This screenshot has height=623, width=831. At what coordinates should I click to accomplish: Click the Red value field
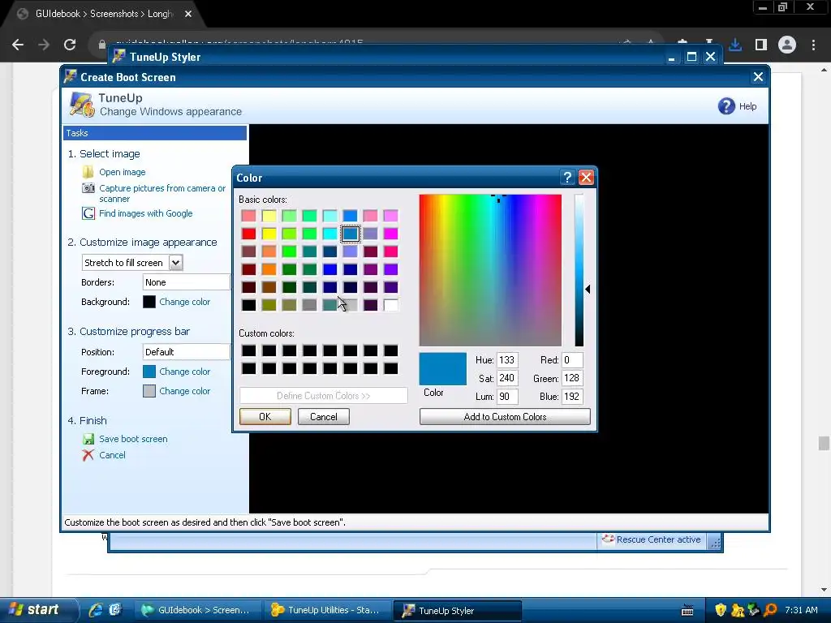pos(572,359)
